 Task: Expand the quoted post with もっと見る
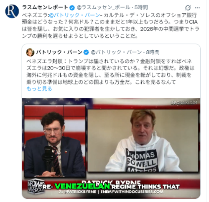click(x=39, y=89)
